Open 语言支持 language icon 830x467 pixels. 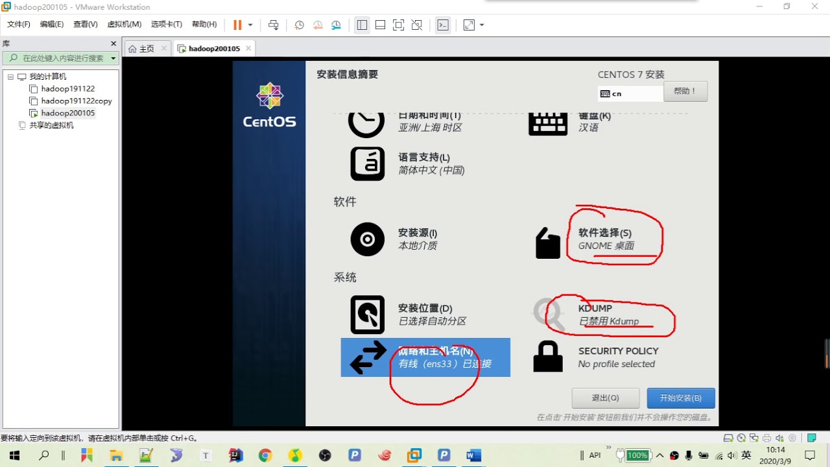tap(368, 163)
